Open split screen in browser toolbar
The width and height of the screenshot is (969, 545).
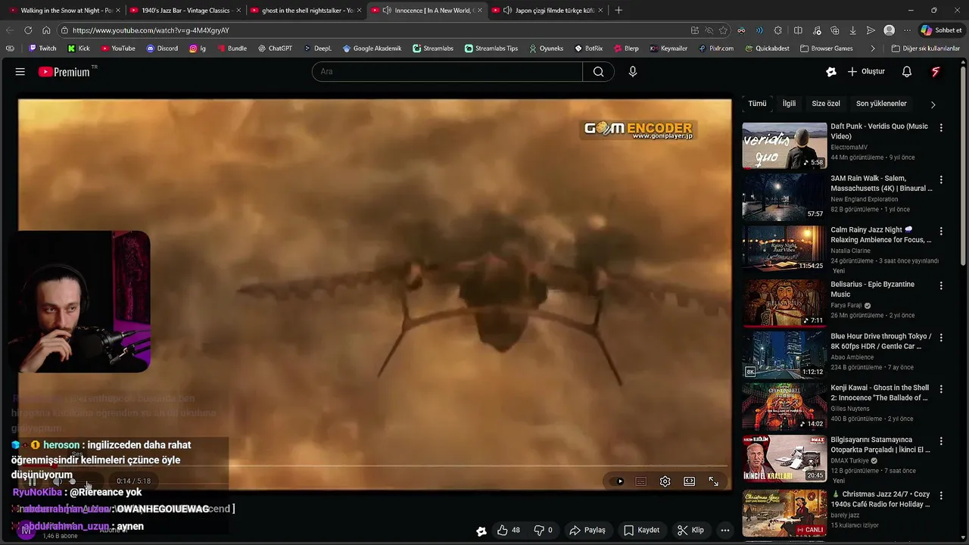tap(798, 30)
